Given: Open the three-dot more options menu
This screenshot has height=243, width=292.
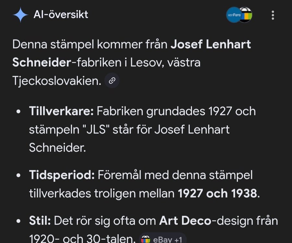Looking at the screenshot, I should (273, 15).
